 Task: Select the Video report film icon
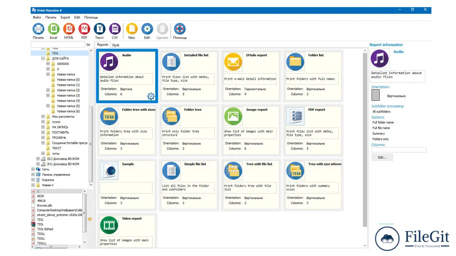pos(109,225)
